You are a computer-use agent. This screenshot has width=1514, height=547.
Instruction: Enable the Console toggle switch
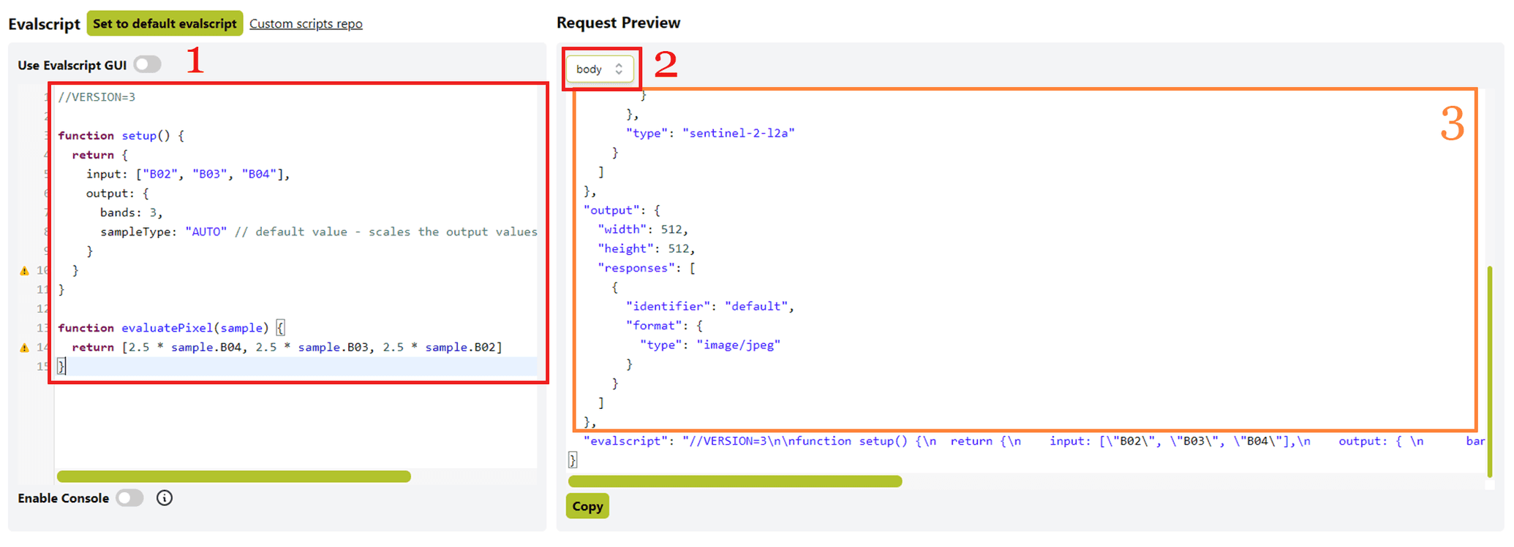pos(130,498)
